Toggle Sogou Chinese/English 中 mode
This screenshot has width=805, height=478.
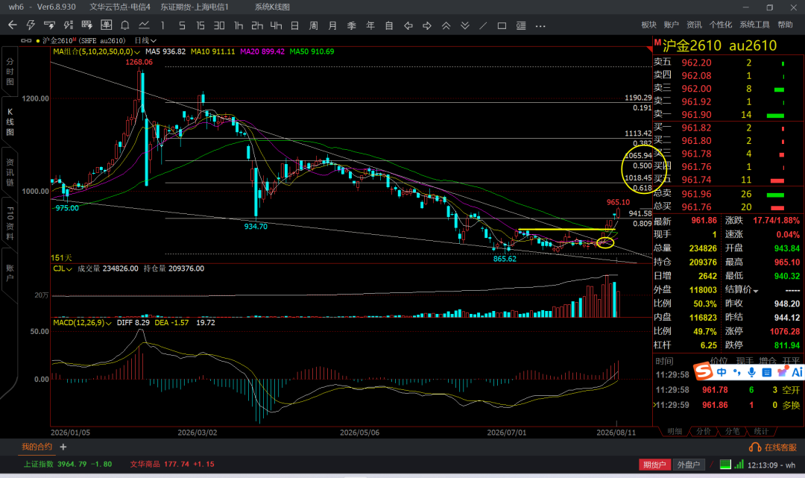(722, 372)
